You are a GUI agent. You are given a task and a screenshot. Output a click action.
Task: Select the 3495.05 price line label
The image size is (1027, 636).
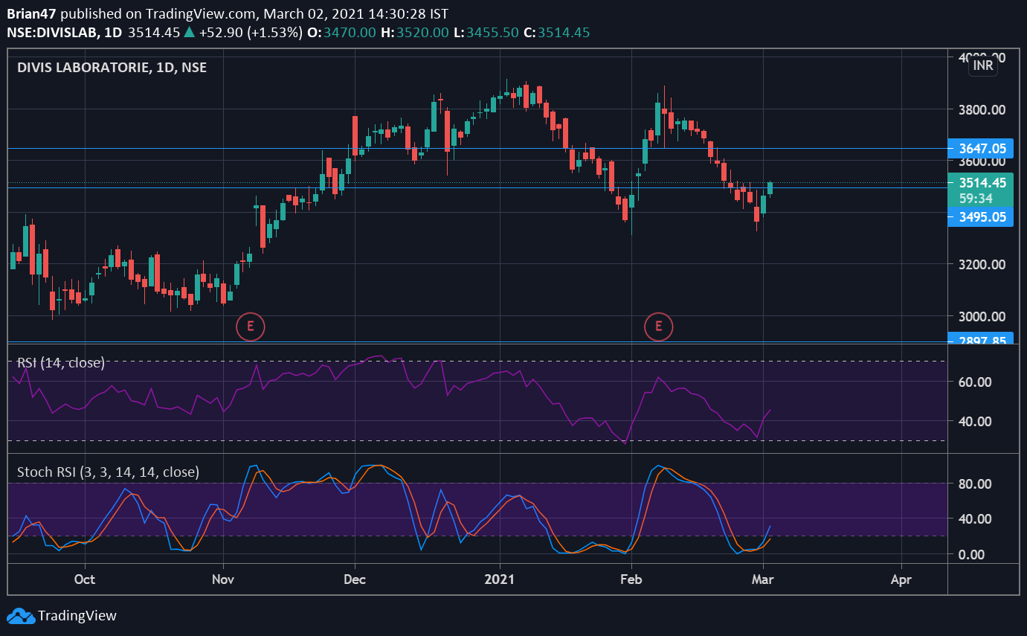[981, 216]
